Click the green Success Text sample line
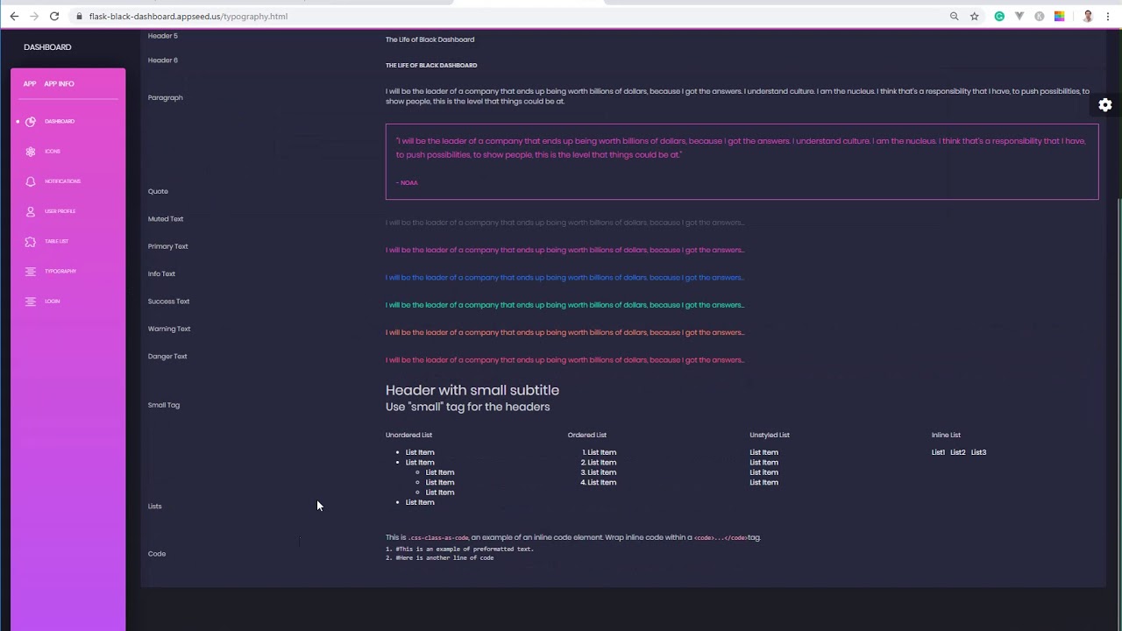 [x=565, y=305]
